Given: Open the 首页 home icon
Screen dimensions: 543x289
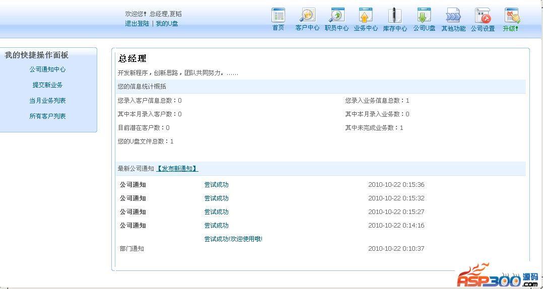Looking at the screenshot, I should click(279, 15).
